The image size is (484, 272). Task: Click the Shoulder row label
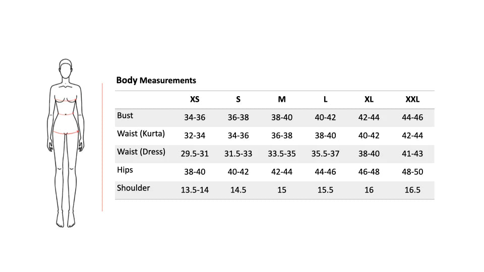pyautogui.click(x=133, y=188)
